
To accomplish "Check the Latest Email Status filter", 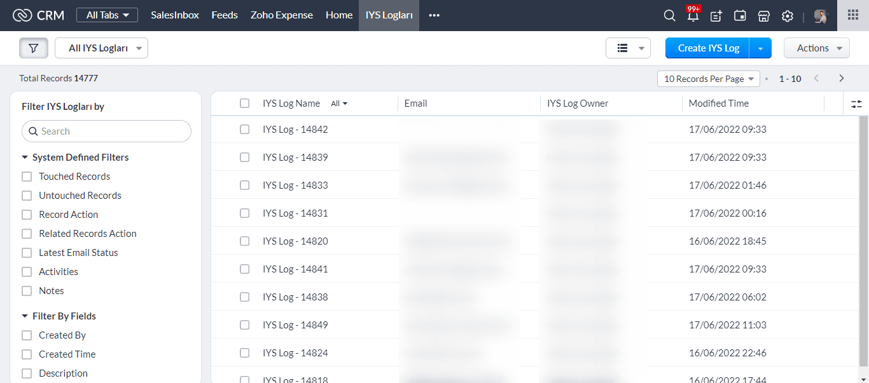I will coord(27,253).
